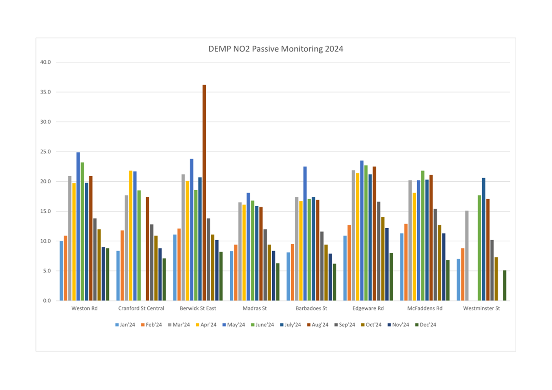Click the 25.0 y-axis value
The image size is (552, 390).
coord(45,152)
